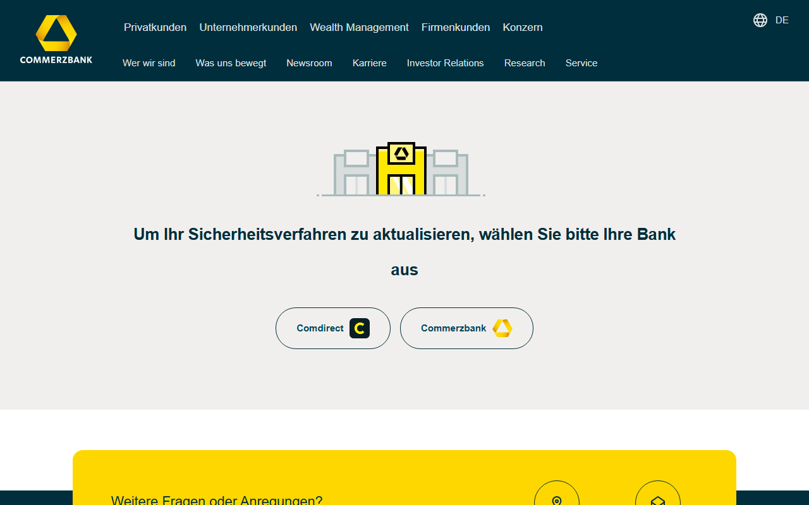This screenshot has width=809, height=505.
Task: Open the Research menu item
Action: pyautogui.click(x=525, y=63)
